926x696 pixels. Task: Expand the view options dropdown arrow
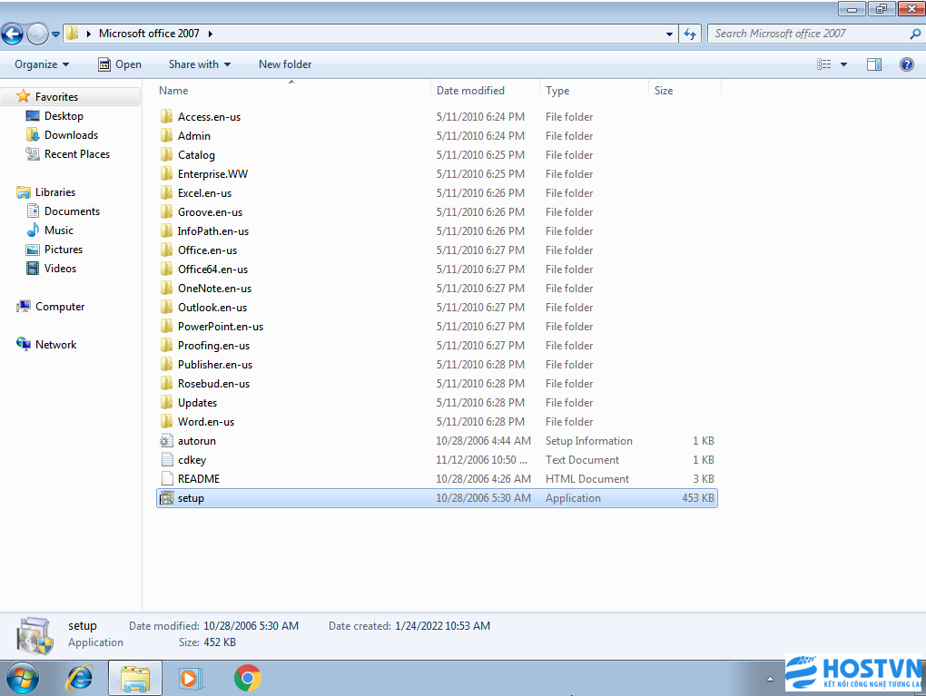pyautogui.click(x=843, y=64)
